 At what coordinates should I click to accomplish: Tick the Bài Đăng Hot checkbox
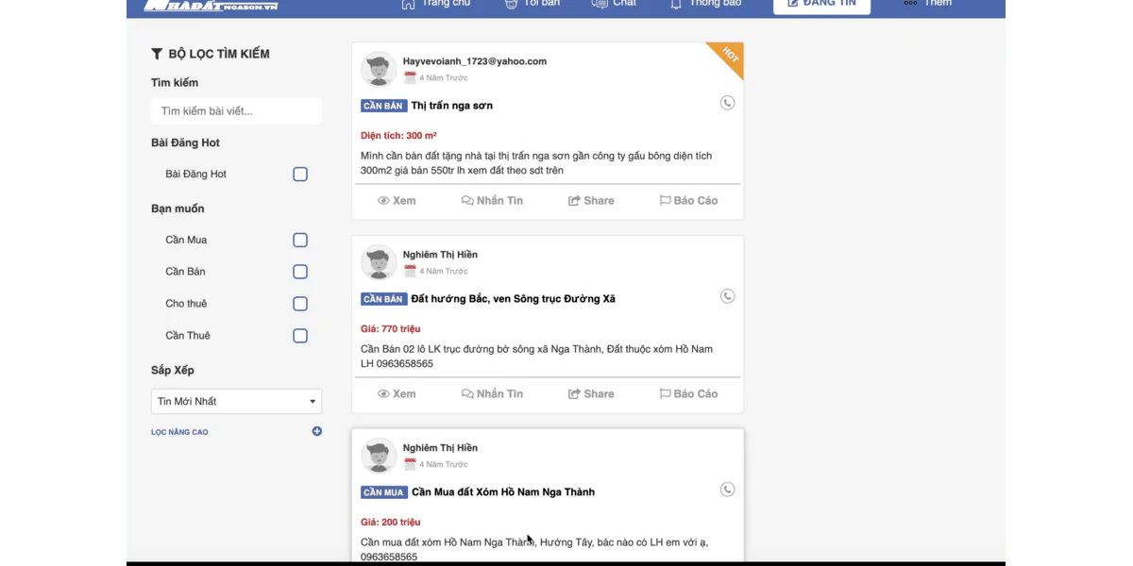pyautogui.click(x=300, y=175)
